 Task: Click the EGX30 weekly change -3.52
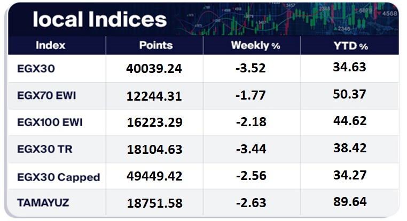(x=251, y=69)
